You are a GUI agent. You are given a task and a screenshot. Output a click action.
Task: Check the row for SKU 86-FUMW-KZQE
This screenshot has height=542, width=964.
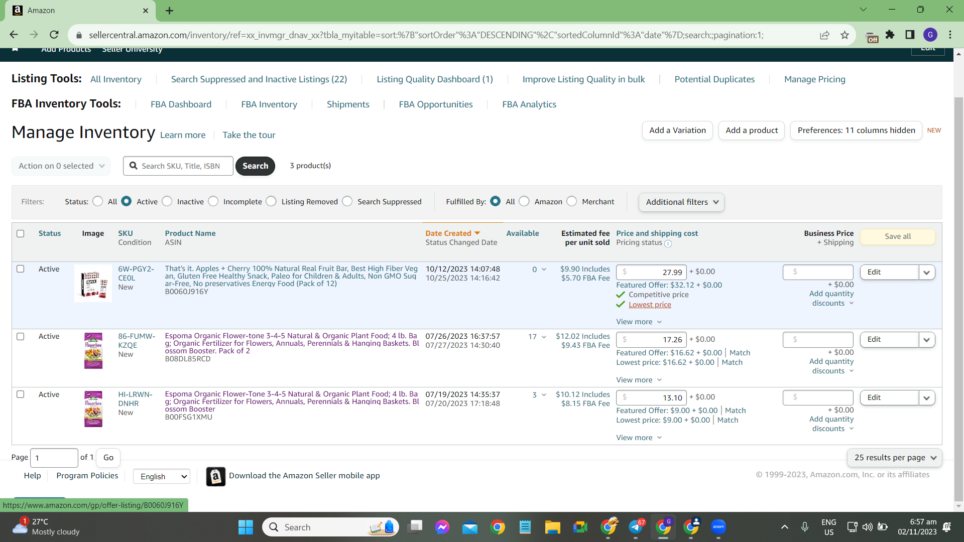[21, 336]
